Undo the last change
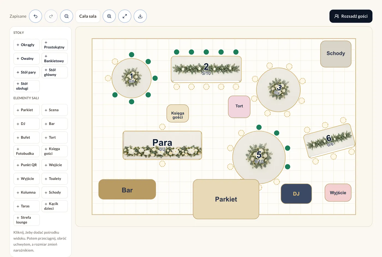Screen dimensions: 382x257 35,16
